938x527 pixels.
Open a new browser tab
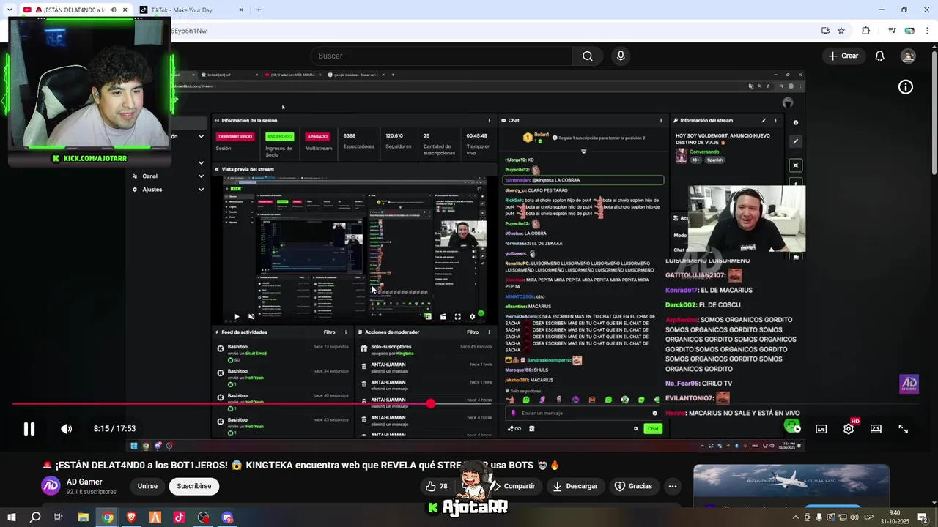pos(259,10)
